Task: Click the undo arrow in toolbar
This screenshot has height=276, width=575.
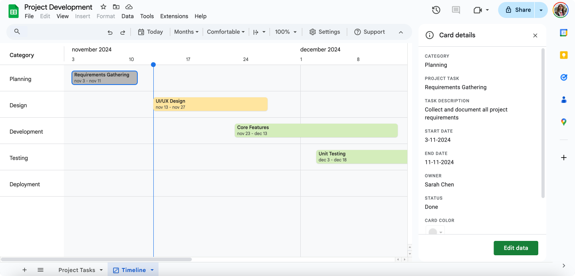Action: [110, 32]
